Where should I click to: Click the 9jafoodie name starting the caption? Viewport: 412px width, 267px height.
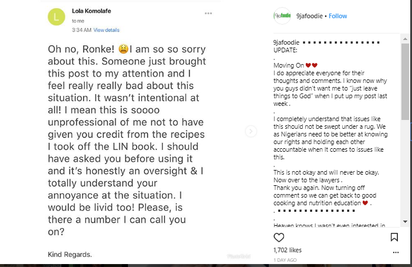286,43
